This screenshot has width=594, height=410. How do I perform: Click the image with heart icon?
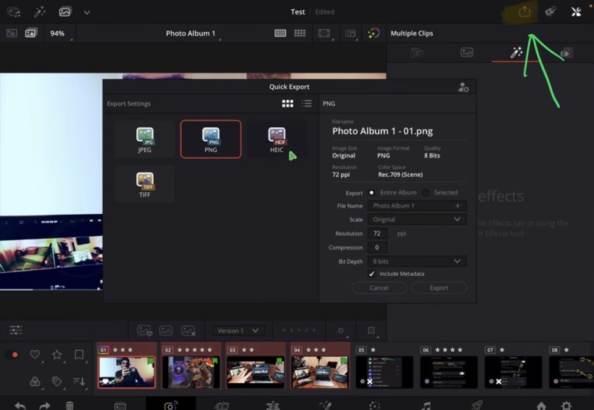coord(144,331)
